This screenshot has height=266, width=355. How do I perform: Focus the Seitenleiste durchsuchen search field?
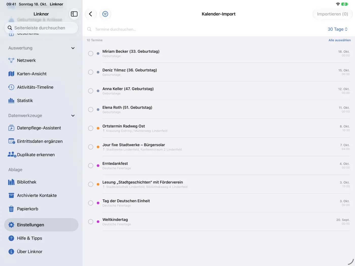coord(41,28)
